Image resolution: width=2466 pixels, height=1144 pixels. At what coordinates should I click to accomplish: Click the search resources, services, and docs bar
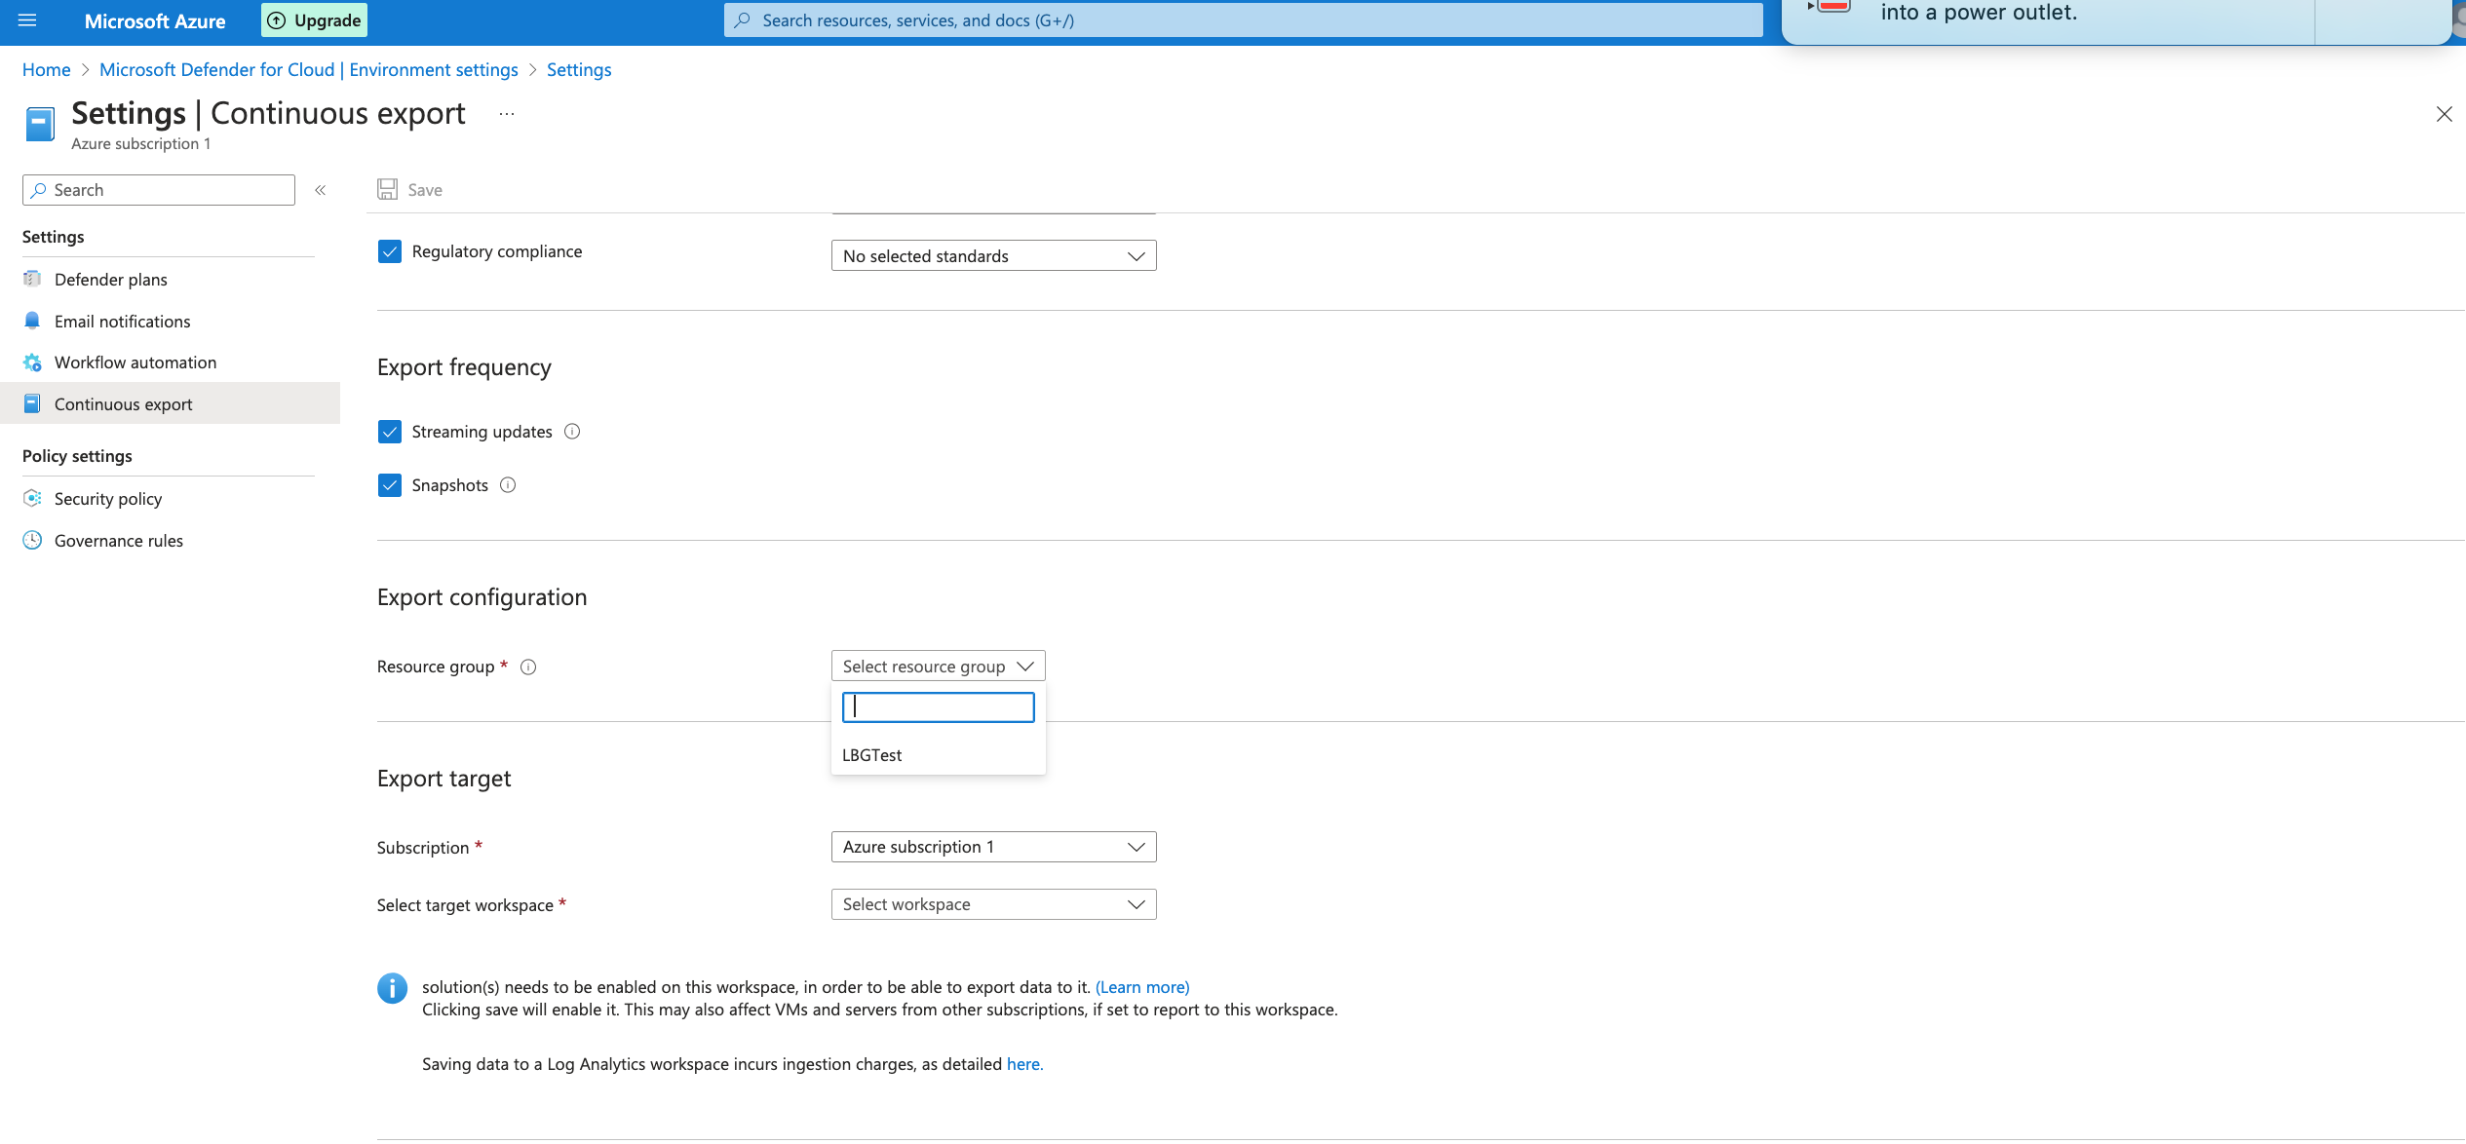(1243, 20)
